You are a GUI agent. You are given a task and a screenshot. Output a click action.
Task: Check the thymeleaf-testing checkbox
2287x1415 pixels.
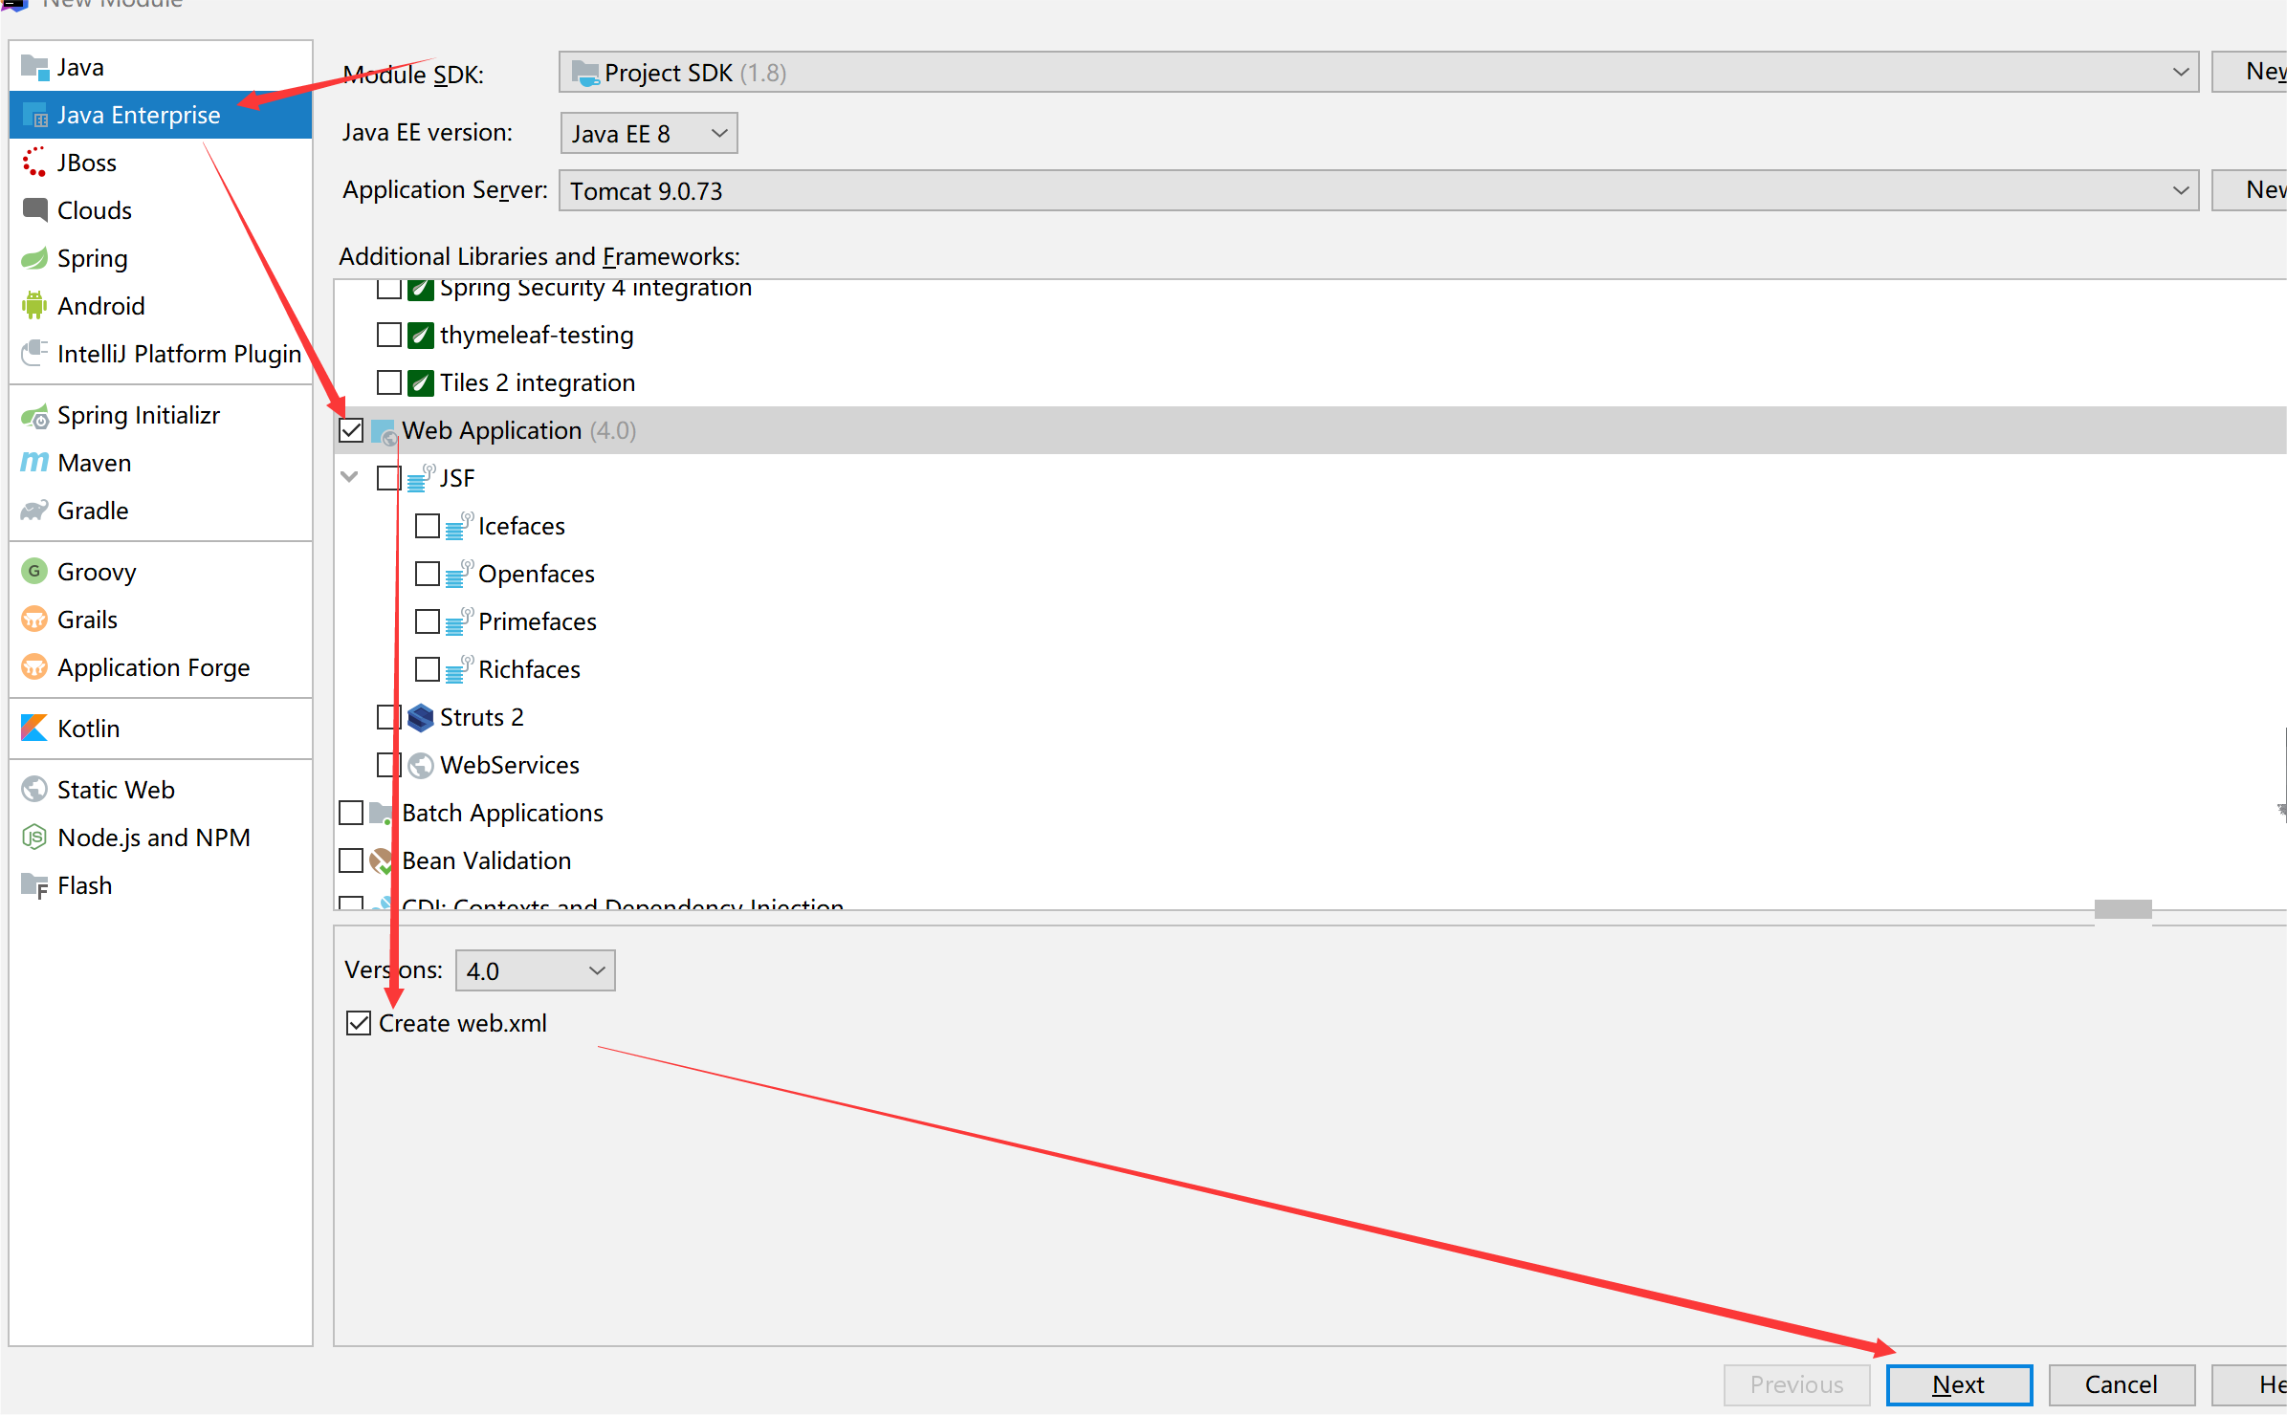[x=389, y=335]
